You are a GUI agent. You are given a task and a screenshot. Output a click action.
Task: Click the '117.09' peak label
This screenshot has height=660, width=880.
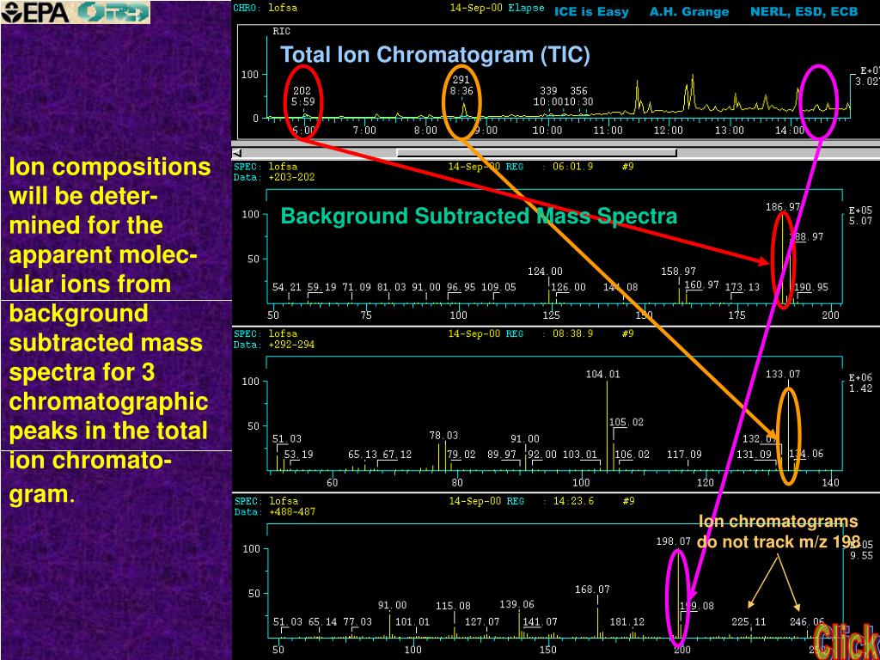pos(684,454)
